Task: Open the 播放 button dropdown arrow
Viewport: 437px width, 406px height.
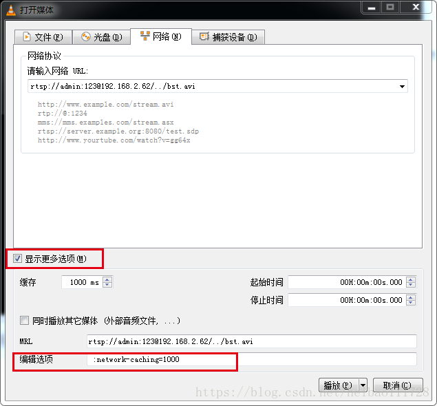Action: (363, 385)
